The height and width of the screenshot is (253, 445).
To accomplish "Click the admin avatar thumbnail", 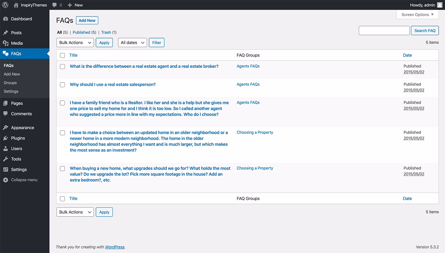I will coord(440,5).
